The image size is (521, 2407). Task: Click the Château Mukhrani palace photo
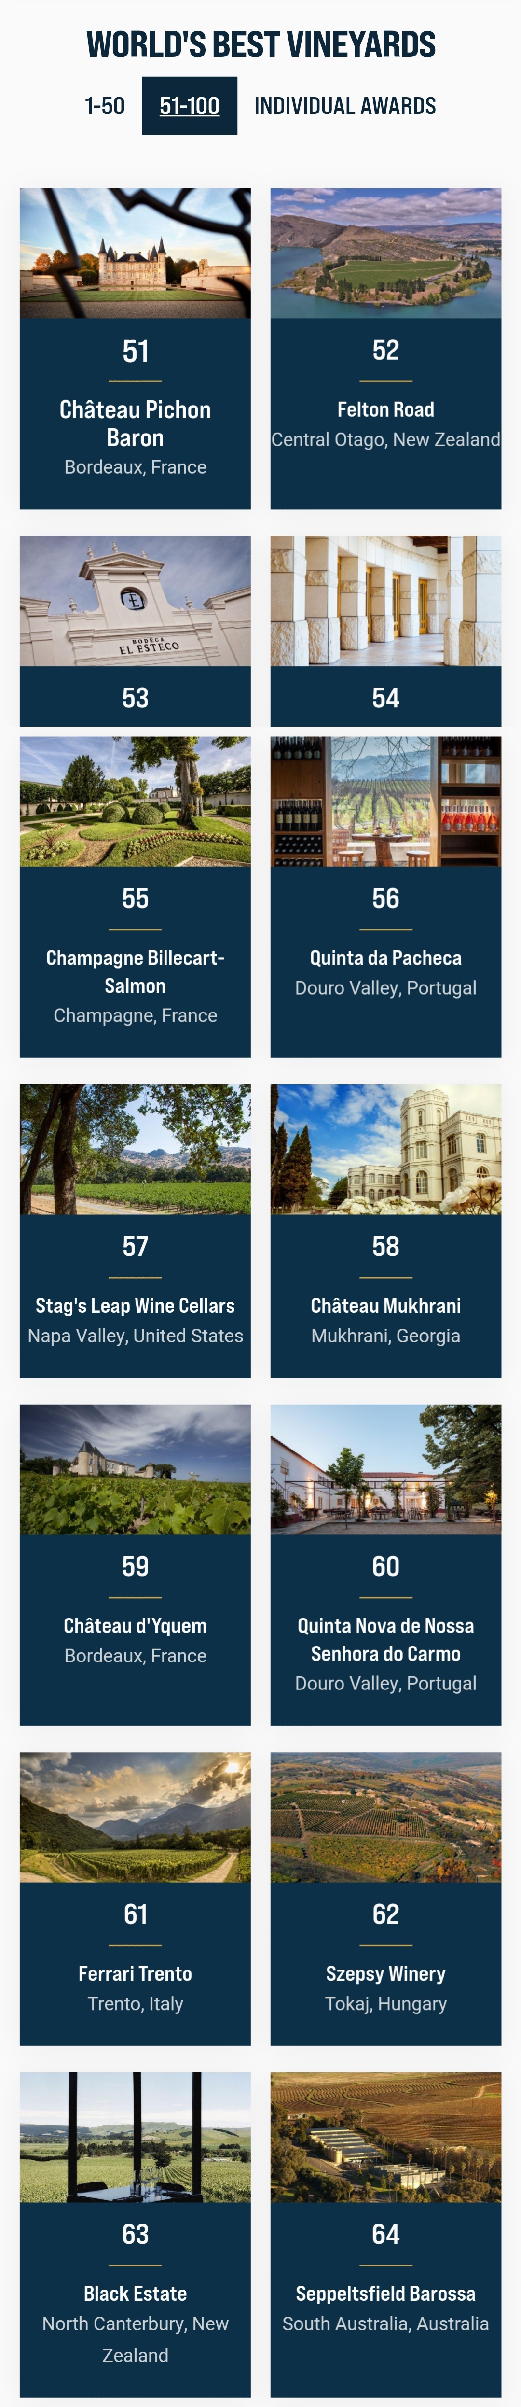click(x=385, y=1149)
